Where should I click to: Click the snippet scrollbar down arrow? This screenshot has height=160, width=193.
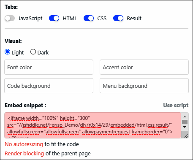coord(185,127)
